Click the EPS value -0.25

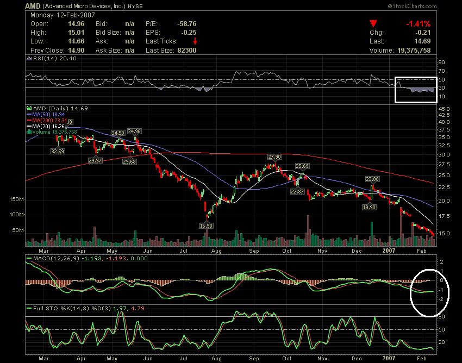click(x=189, y=33)
